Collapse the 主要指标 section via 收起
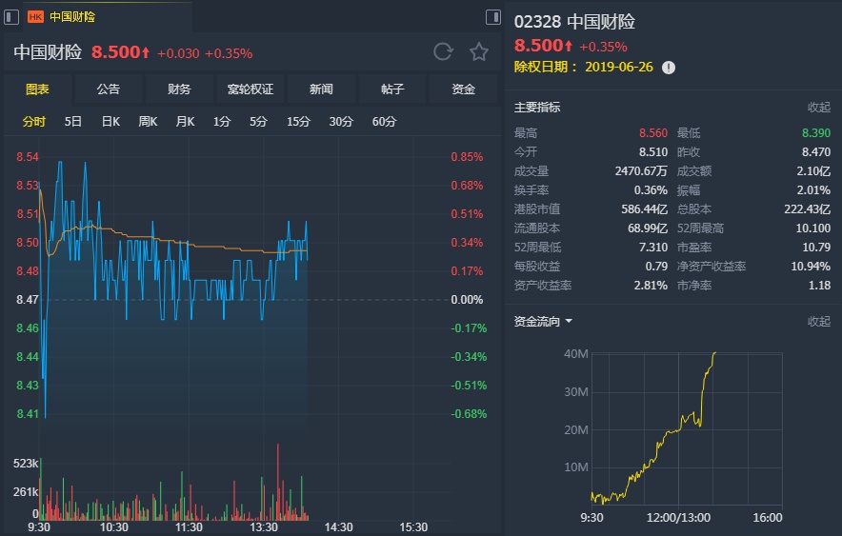 819,108
